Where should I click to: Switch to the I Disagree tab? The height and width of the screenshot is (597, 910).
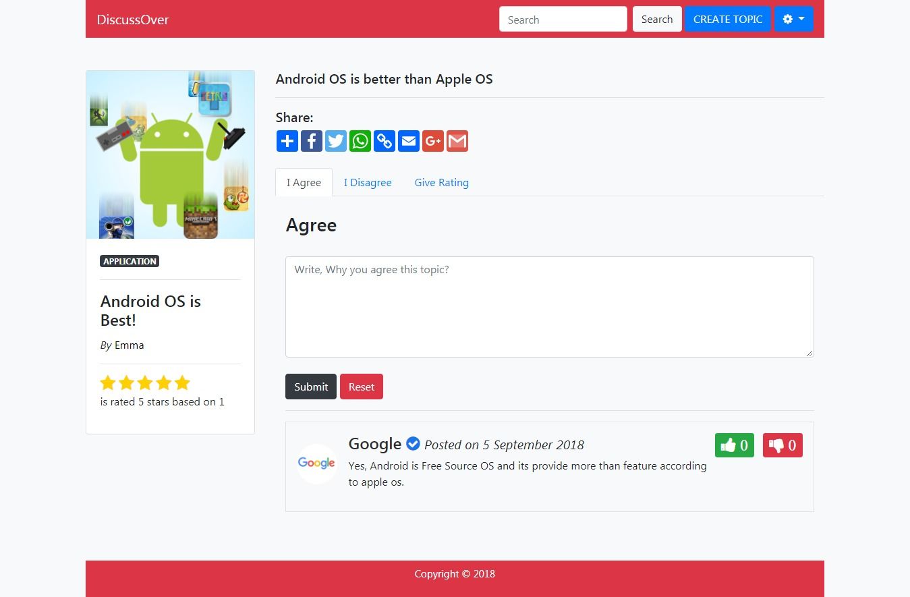[x=368, y=182]
